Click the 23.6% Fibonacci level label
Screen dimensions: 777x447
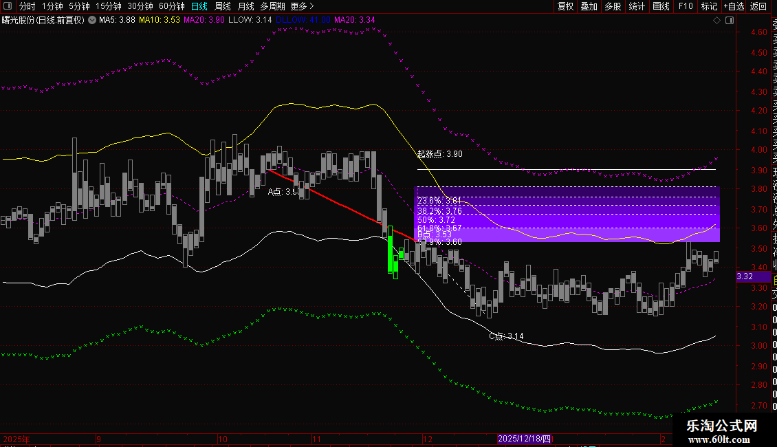[439, 201]
